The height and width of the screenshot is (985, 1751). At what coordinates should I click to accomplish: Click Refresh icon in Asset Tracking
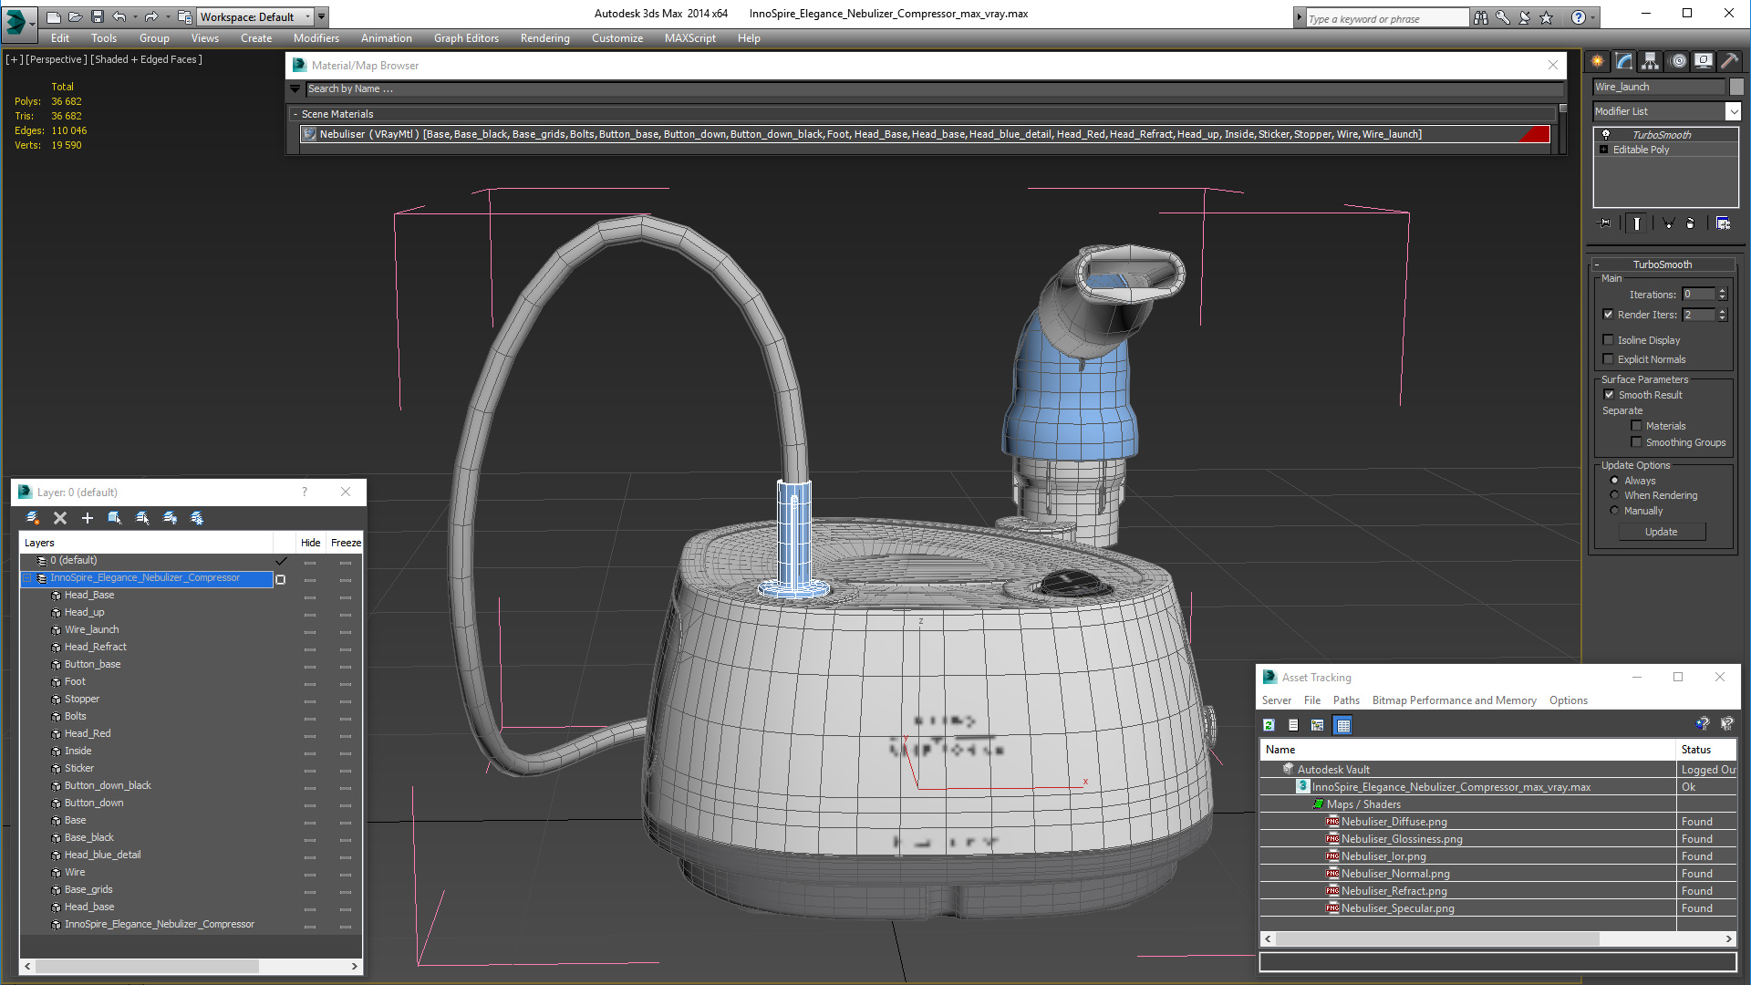pyautogui.click(x=1269, y=725)
